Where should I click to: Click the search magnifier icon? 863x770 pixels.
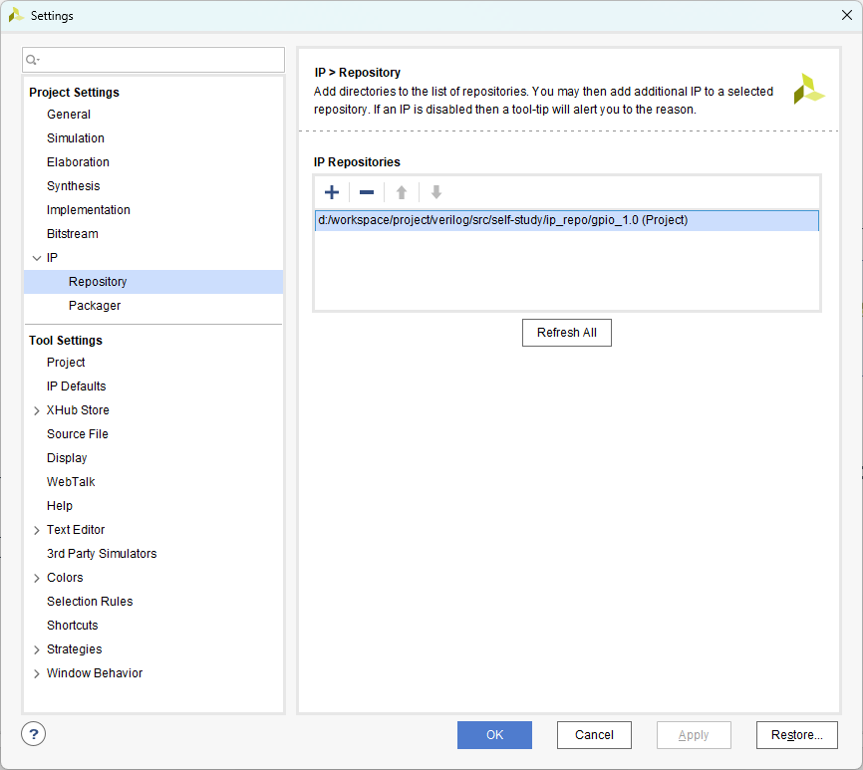pyautogui.click(x=33, y=61)
